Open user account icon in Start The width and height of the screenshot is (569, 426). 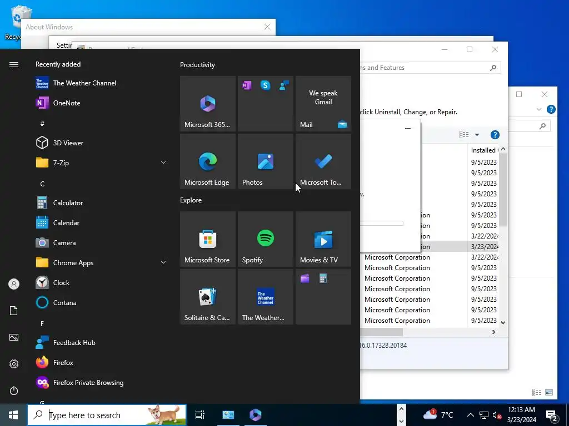[x=14, y=284]
